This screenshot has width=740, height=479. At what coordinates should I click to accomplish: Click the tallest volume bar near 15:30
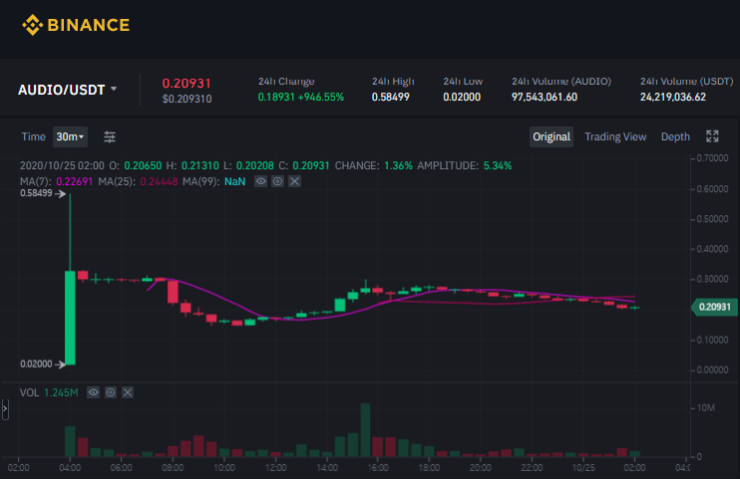click(365, 429)
